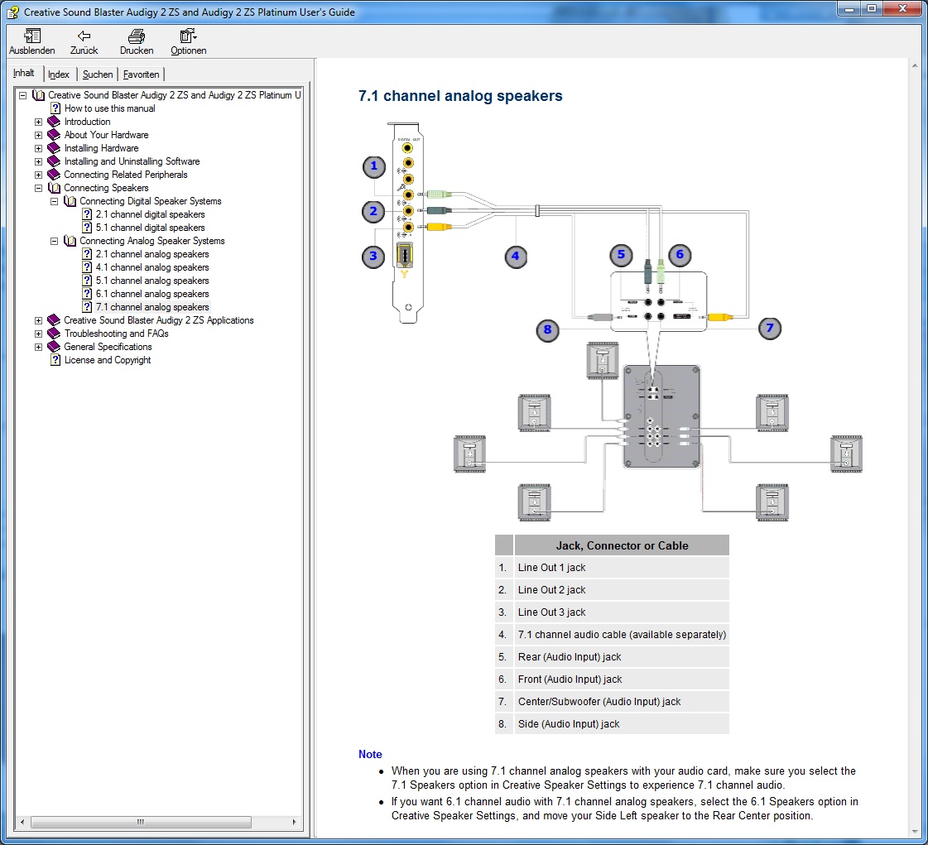Click the page icon beside 4.1 channel analog speakers
Screen dimensions: 928x845
87,266
